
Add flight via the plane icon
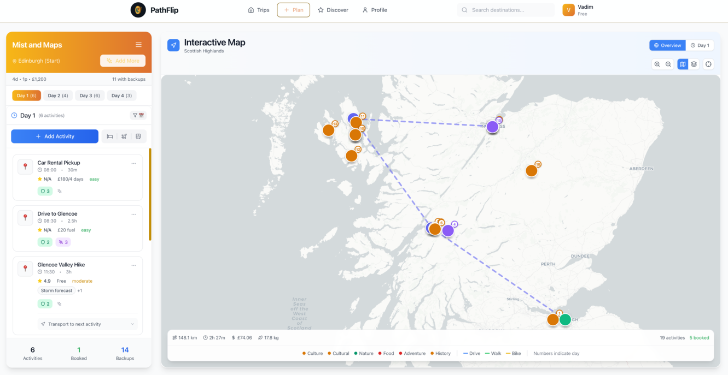click(x=124, y=136)
